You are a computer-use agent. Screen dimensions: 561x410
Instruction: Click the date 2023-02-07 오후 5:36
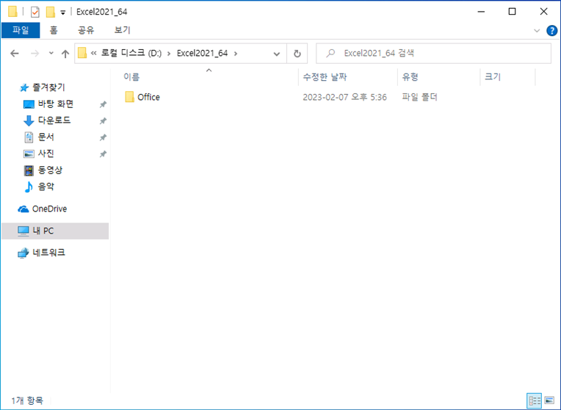(344, 97)
